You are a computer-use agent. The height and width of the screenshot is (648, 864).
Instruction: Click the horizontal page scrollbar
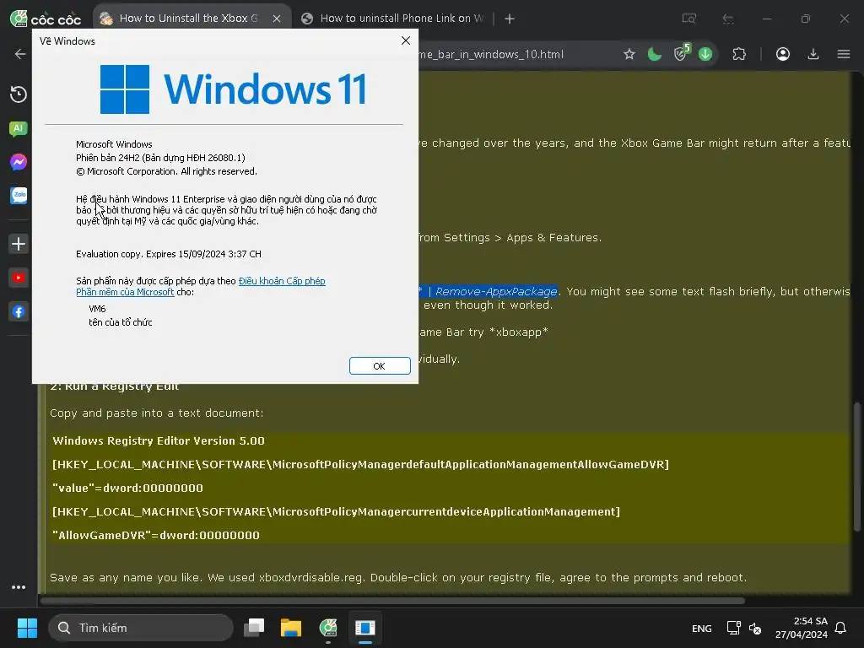click(392, 601)
